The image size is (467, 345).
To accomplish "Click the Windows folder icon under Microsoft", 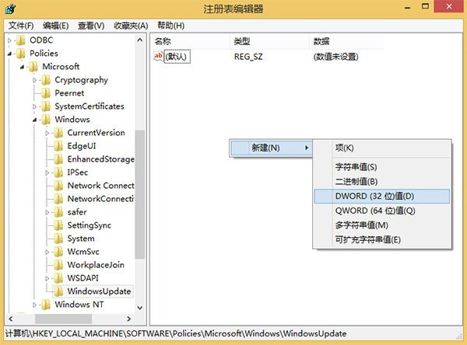I will (x=46, y=120).
